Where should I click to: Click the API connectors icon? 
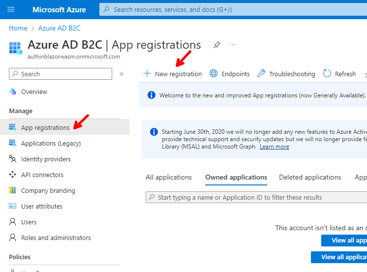tap(12, 175)
